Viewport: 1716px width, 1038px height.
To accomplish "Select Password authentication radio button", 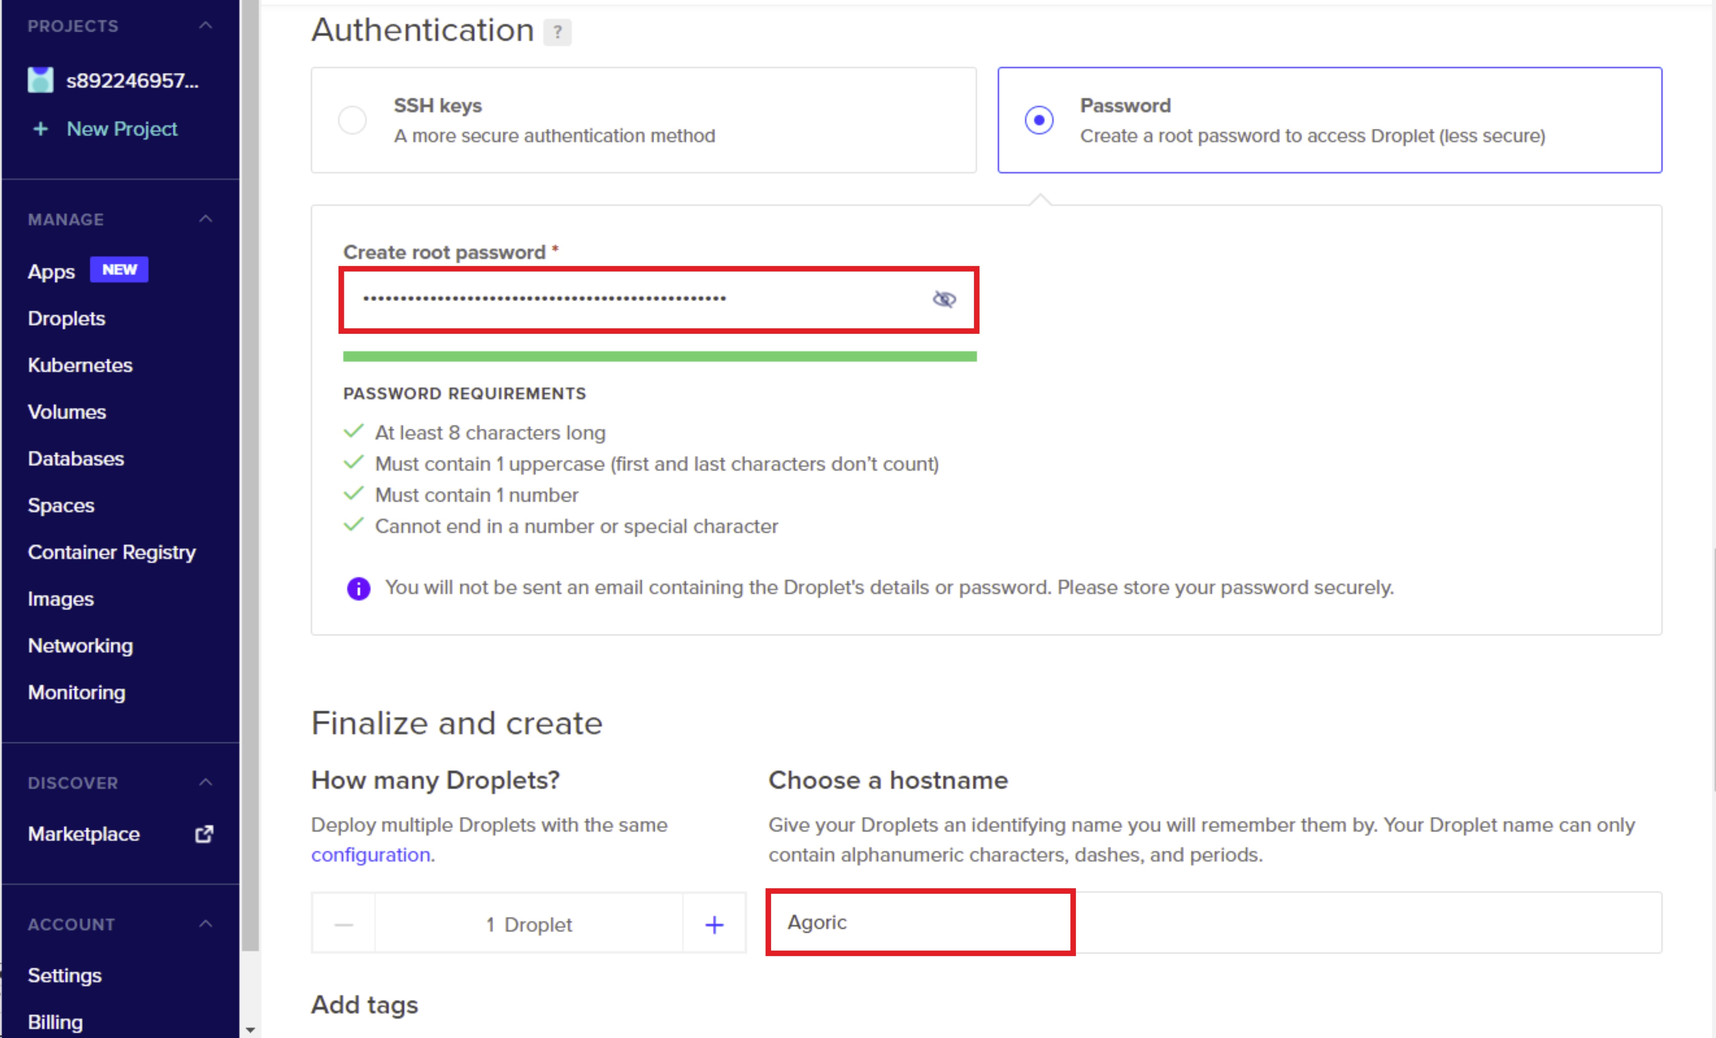I will [1038, 120].
